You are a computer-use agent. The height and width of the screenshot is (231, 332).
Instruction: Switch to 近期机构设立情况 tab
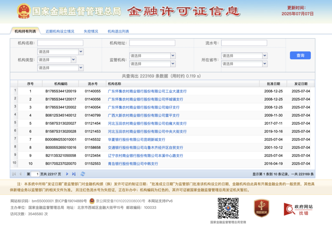point(60,31)
